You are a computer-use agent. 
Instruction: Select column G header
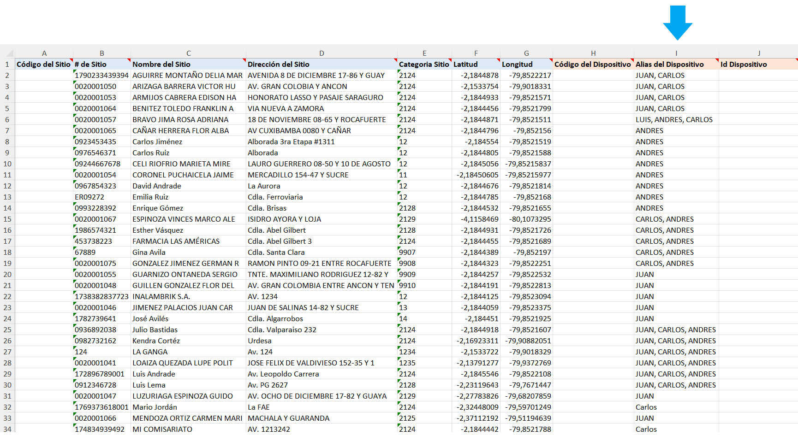click(x=526, y=53)
